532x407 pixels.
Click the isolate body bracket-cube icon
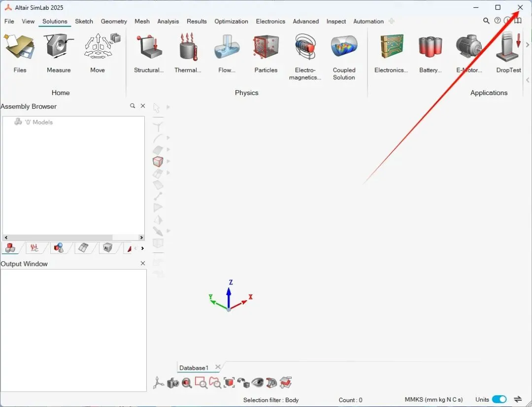click(x=230, y=383)
